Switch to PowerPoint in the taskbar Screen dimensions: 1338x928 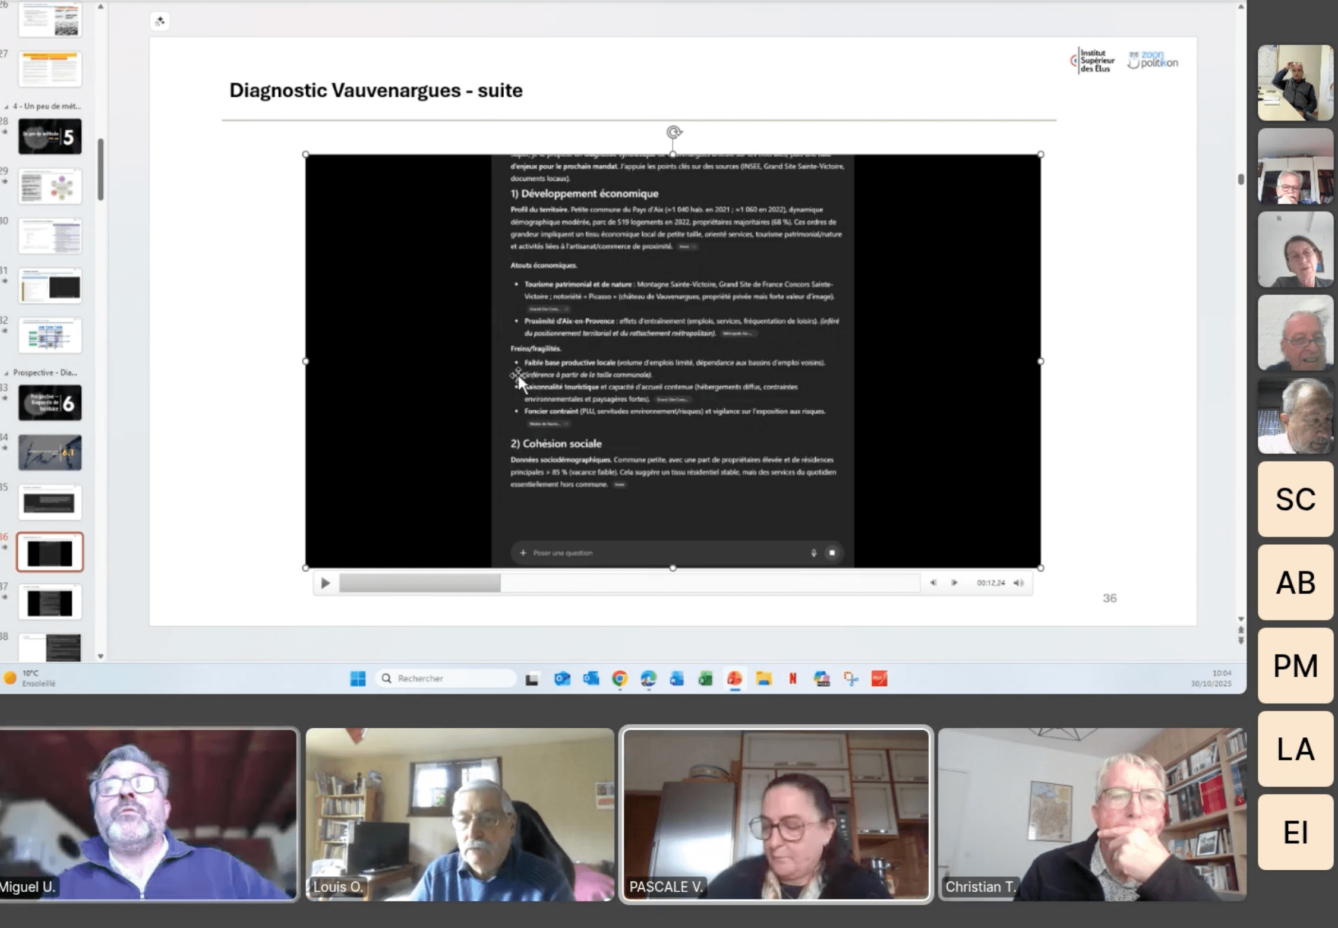[x=734, y=678]
